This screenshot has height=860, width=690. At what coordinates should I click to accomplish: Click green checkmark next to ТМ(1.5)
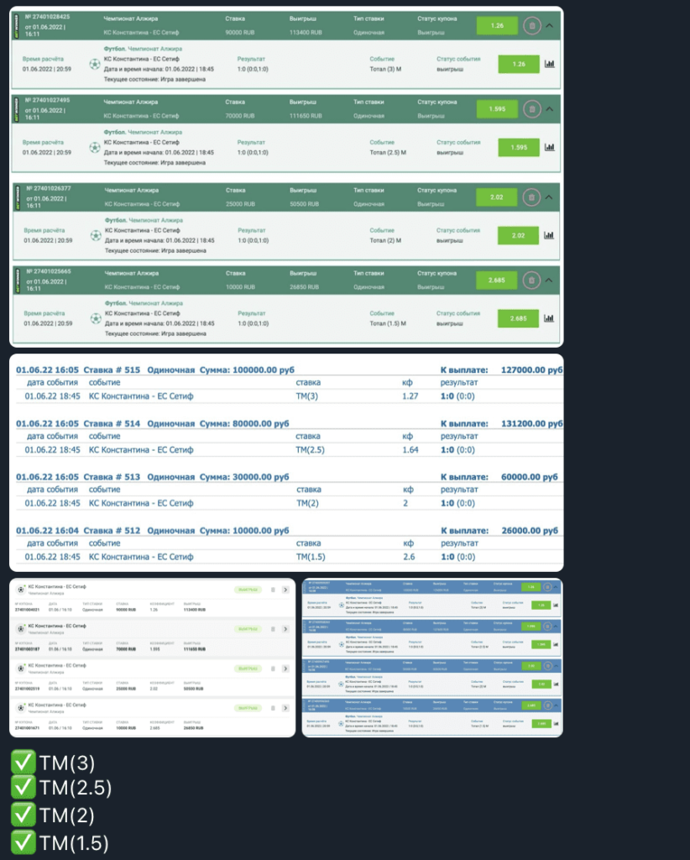coord(23,843)
